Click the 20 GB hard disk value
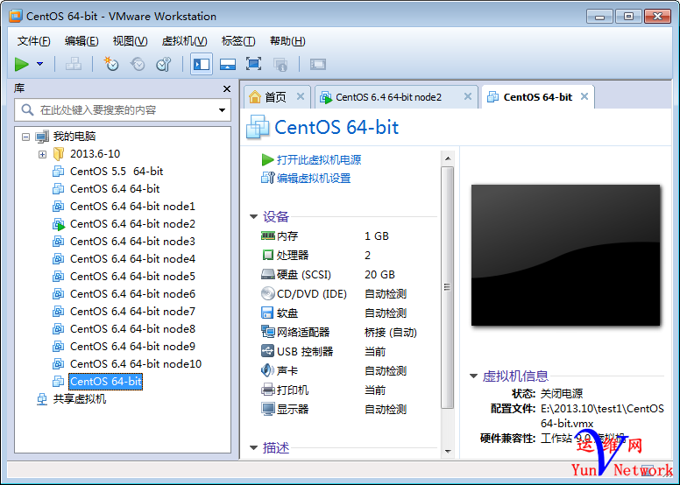Viewport: 680px width, 485px height. pyautogui.click(x=380, y=275)
